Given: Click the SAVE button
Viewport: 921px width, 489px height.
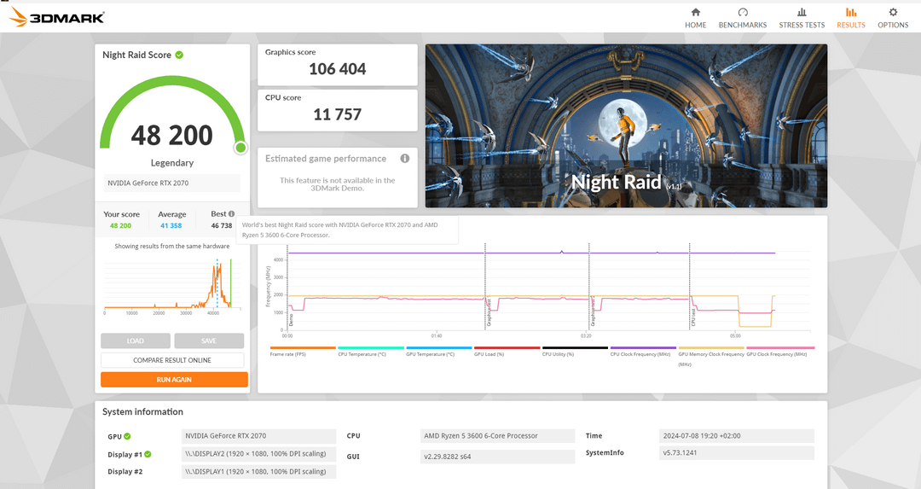Looking at the screenshot, I should tap(209, 341).
